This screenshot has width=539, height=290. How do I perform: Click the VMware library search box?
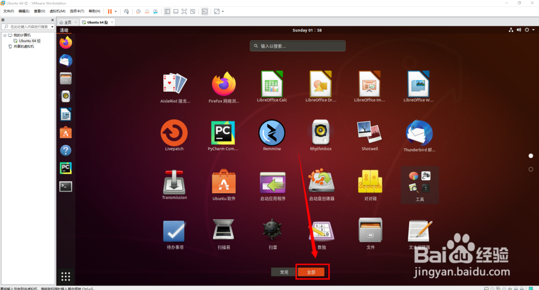click(x=28, y=27)
